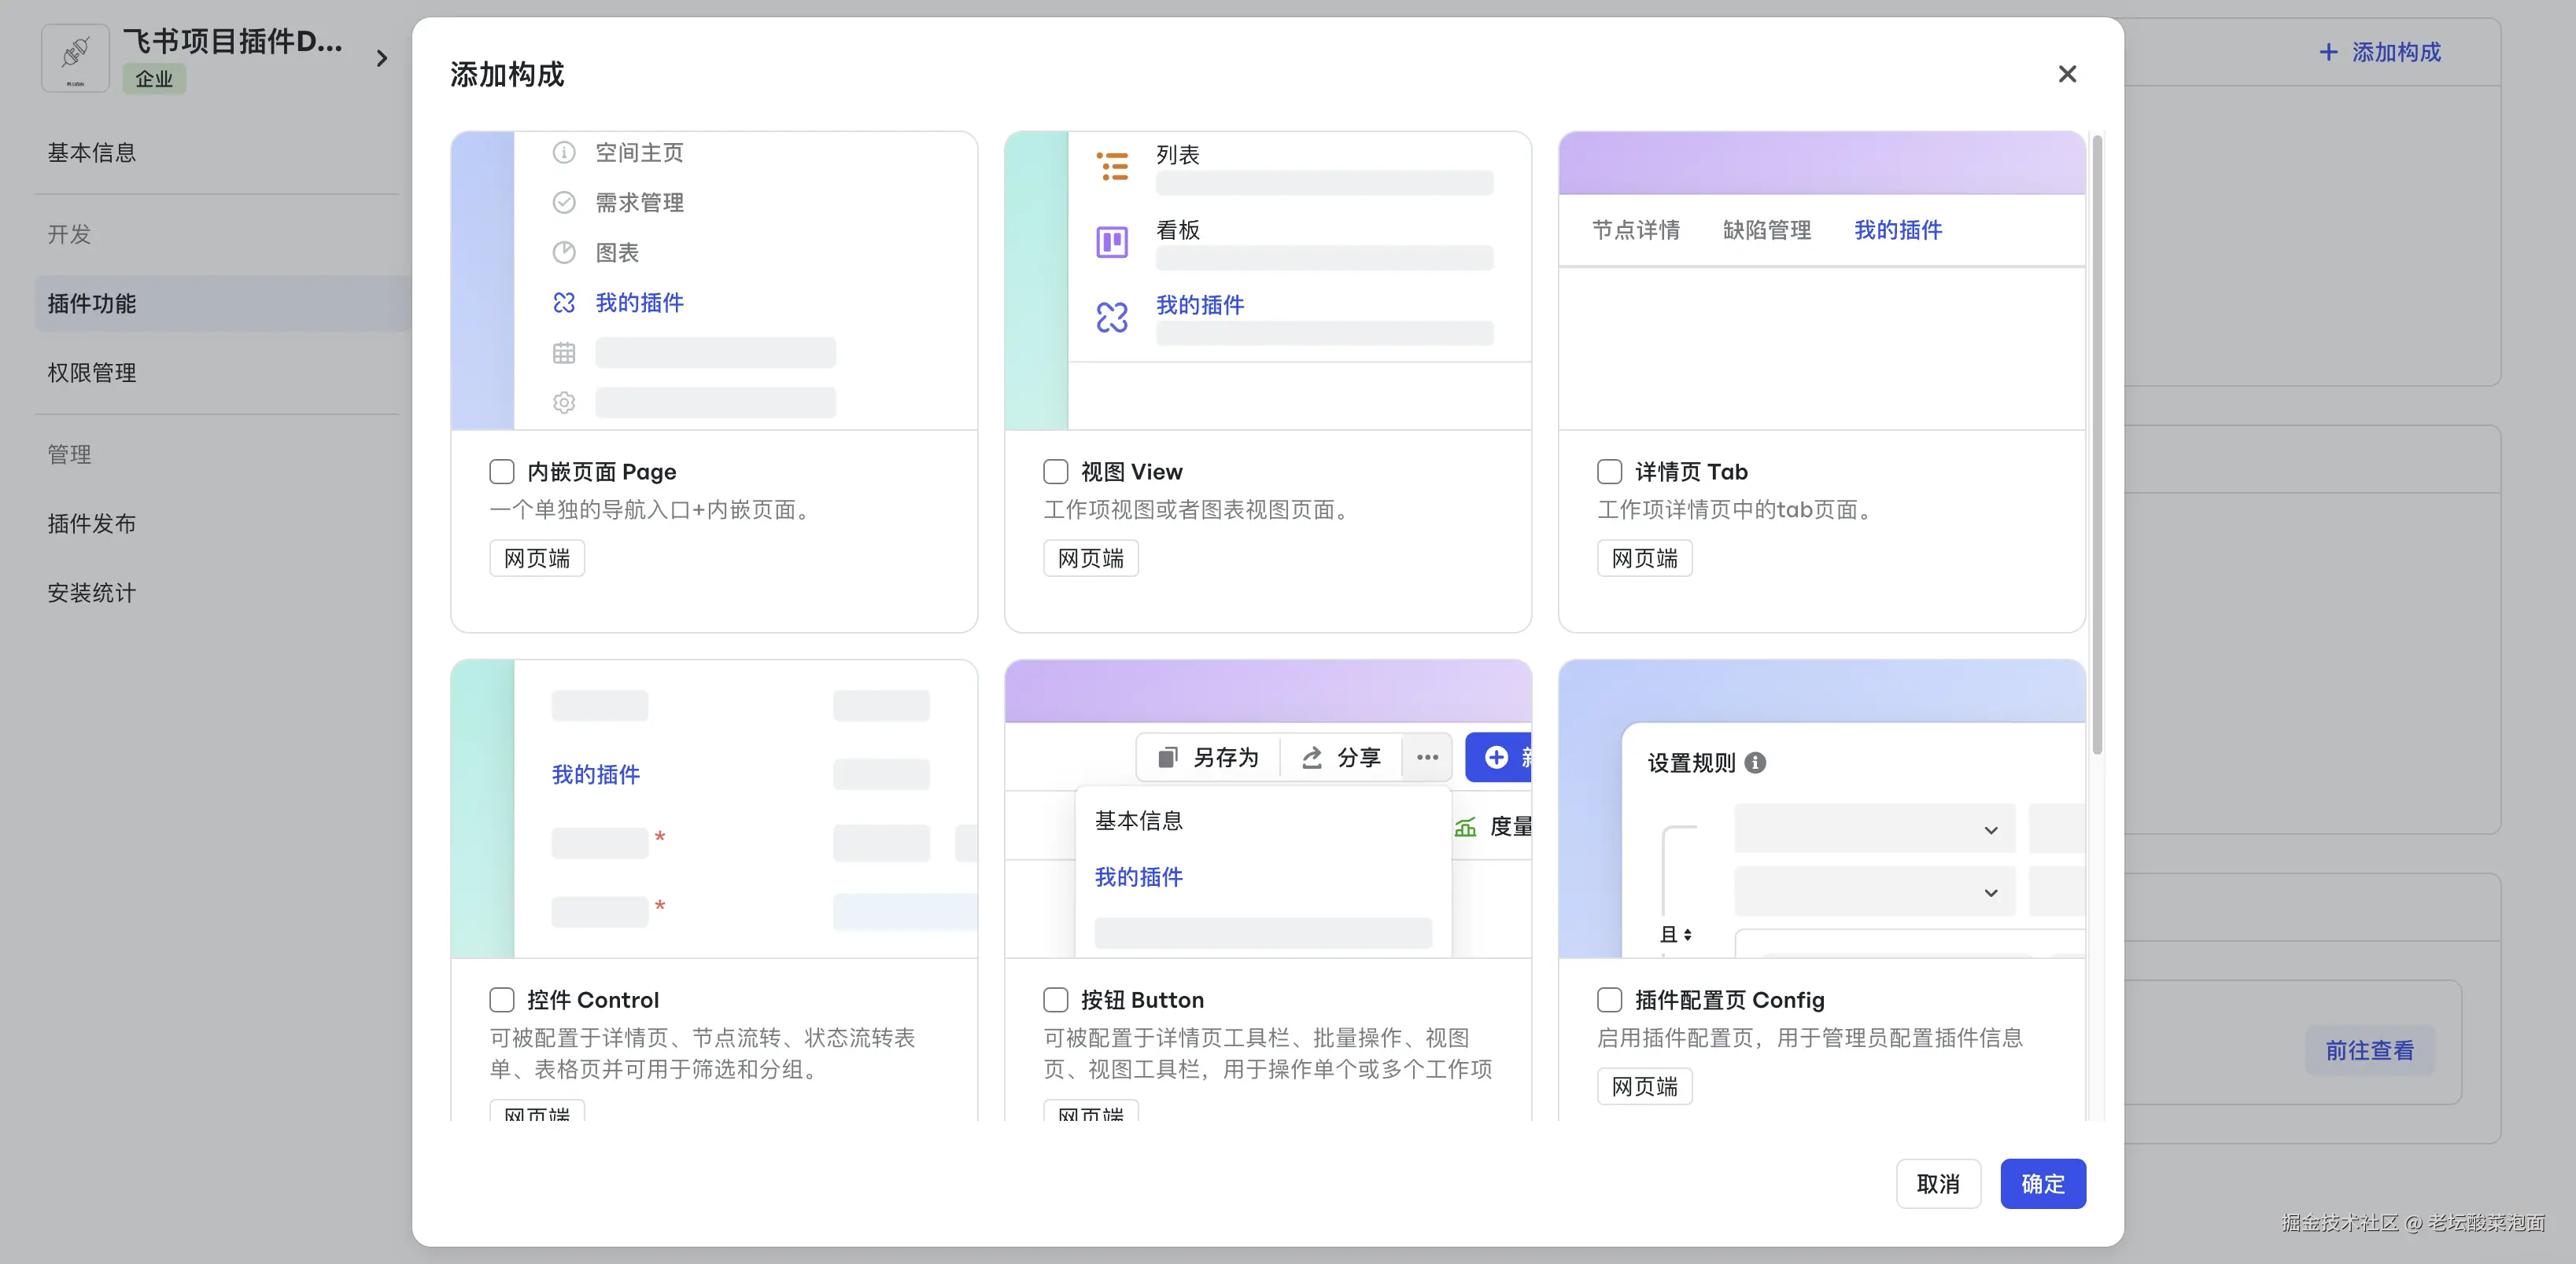Click the list icon beside 列表

(1112, 166)
